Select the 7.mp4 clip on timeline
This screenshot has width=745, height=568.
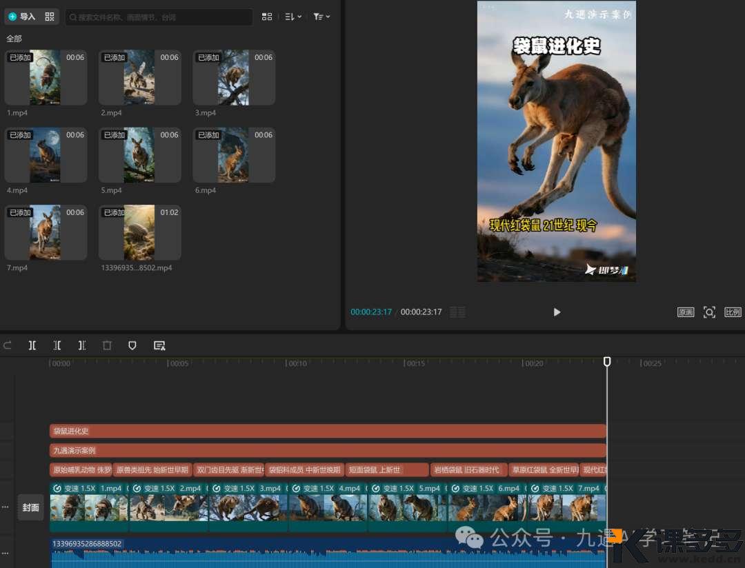point(567,507)
